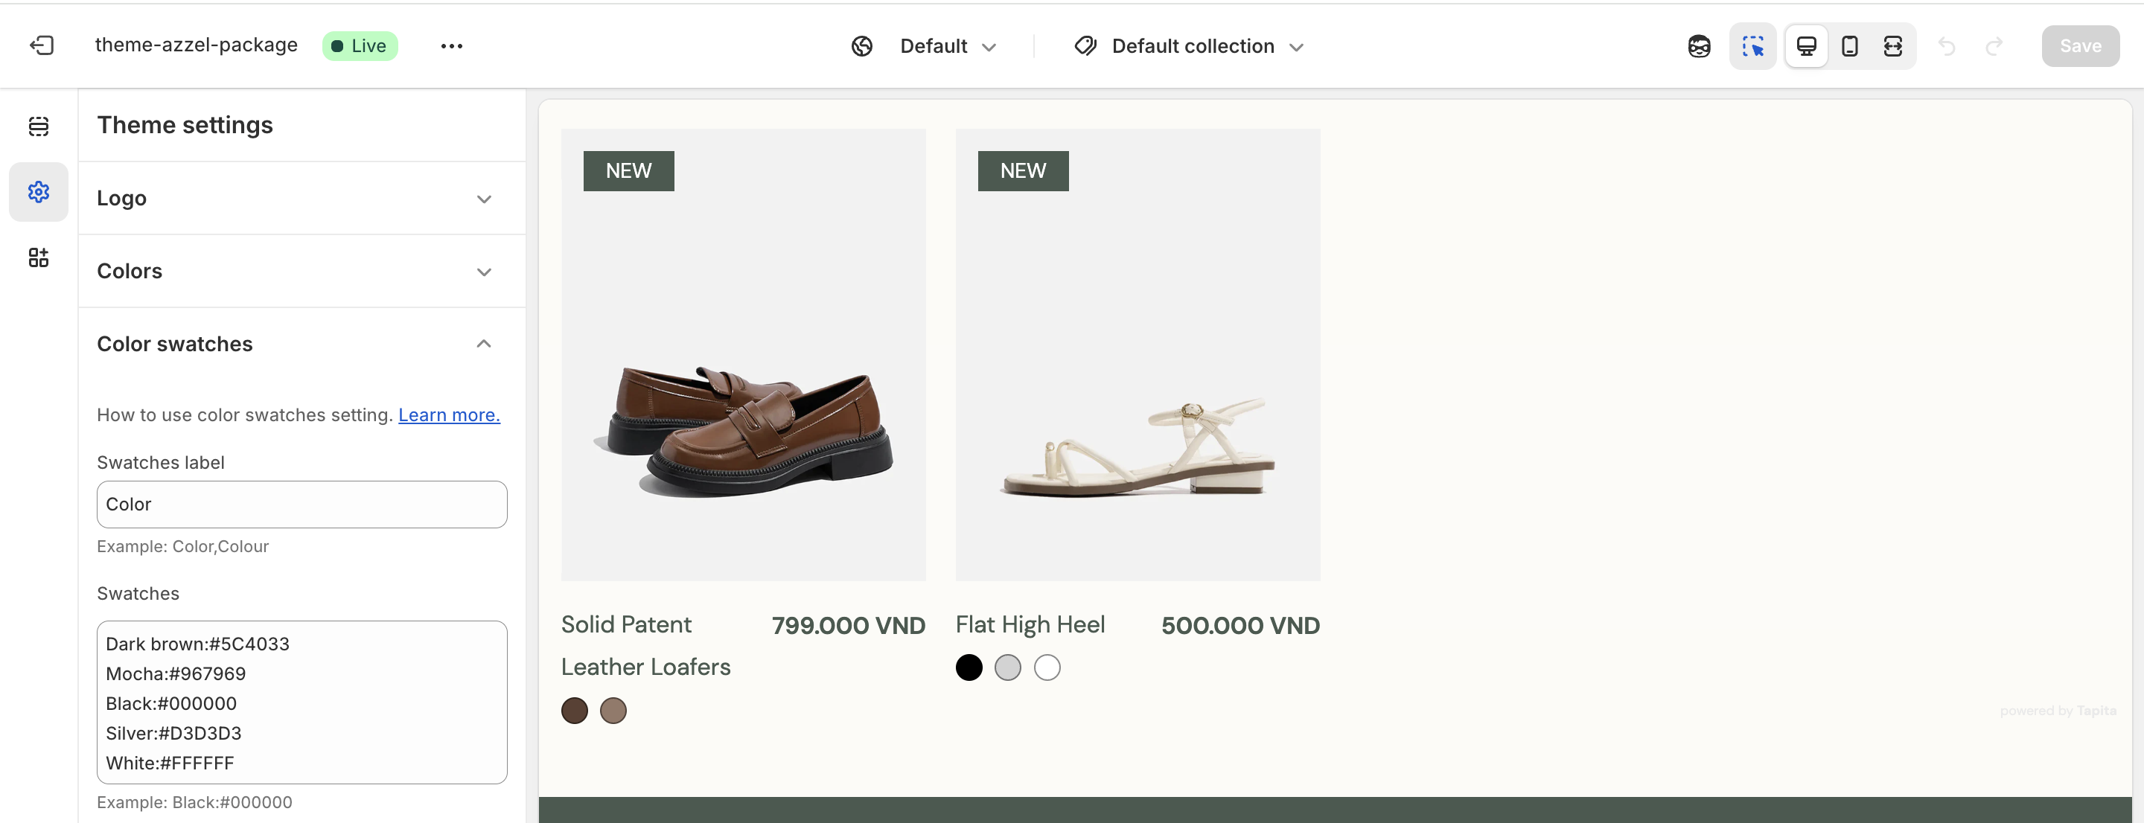This screenshot has height=823, width=2144.
Task: Click the undo arrow icon
Action: tap(1946, 46)
